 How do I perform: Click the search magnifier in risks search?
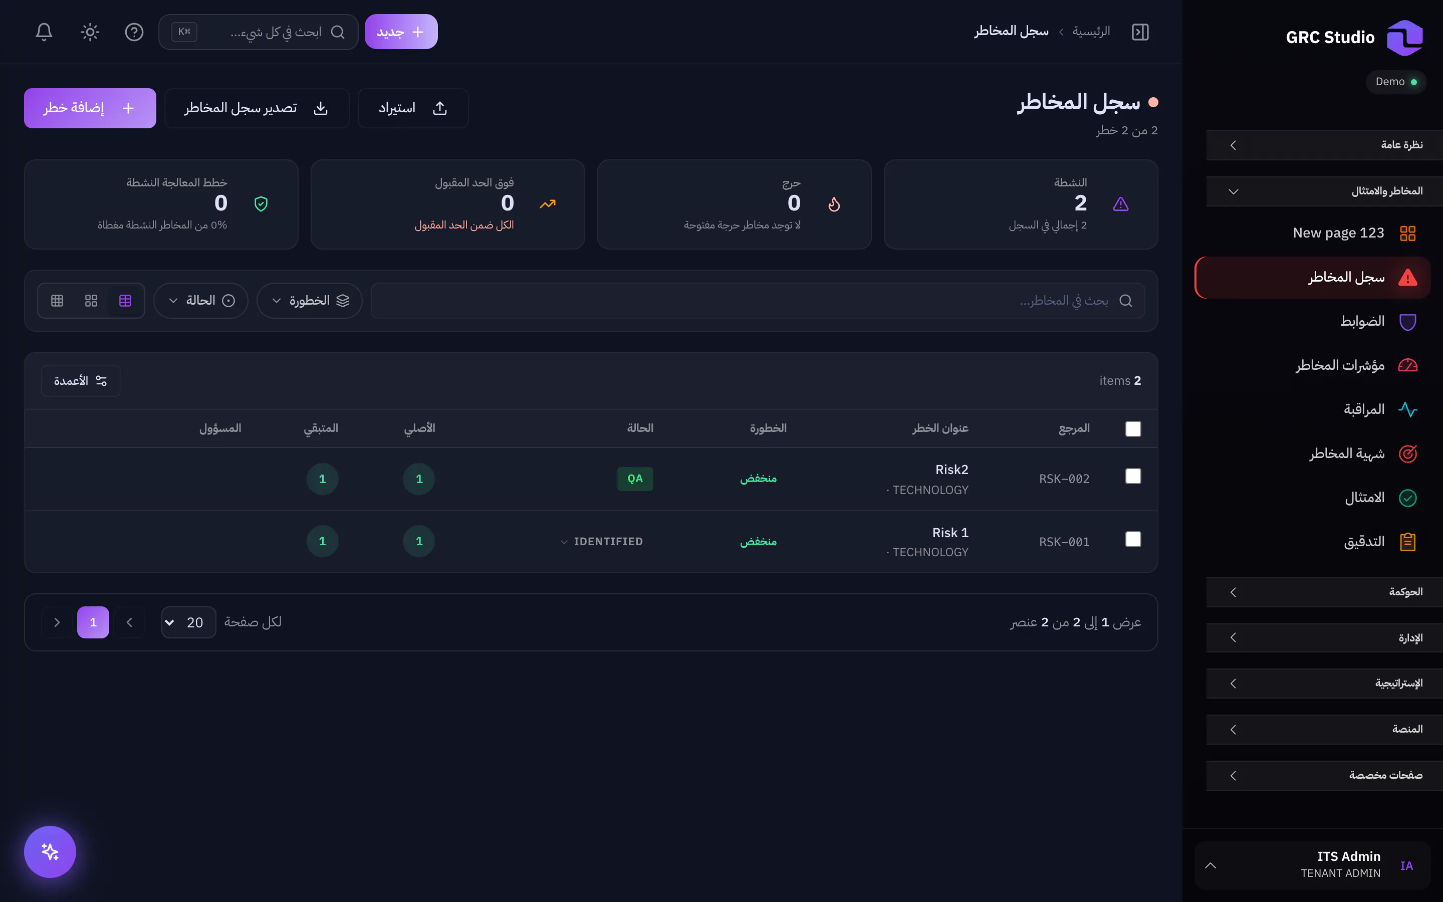coord(1126,300)
